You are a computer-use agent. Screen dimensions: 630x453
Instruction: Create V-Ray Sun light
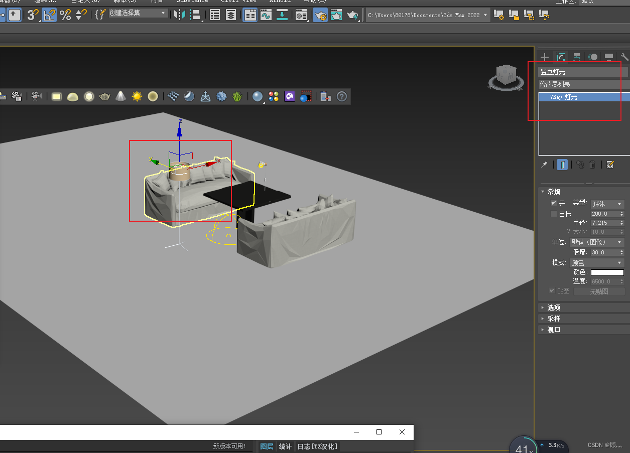137,96
